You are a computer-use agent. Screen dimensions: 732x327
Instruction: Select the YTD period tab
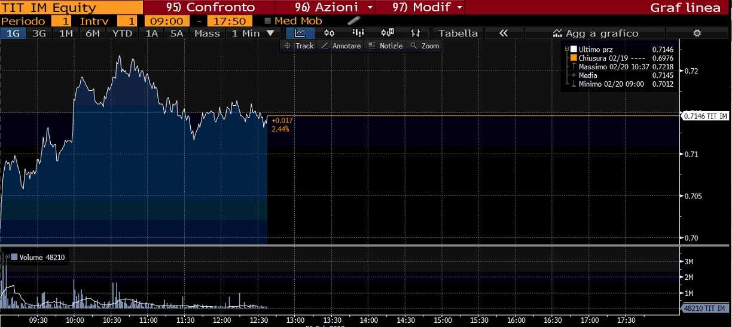[x=123, y=33]
